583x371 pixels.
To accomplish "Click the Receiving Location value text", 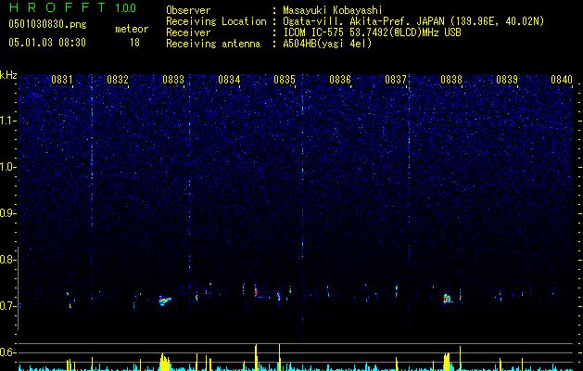I will pyautogui.click(x=413, y=21).
